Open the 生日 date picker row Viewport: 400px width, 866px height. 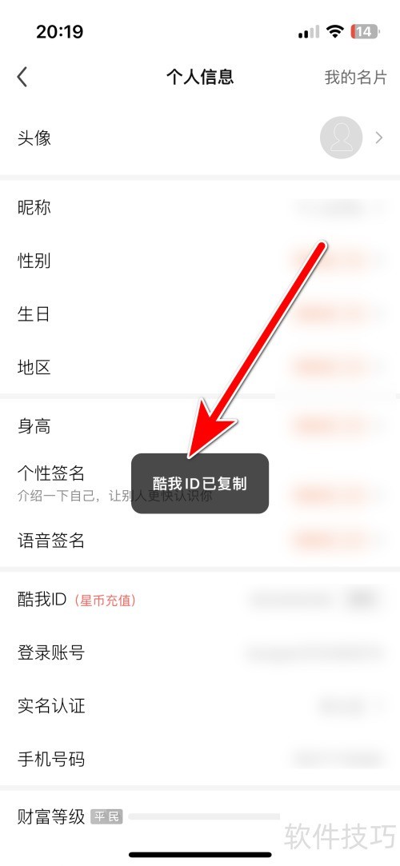200,313
